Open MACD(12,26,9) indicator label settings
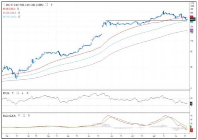The width and height of the screenshot is (198, 140). click(x=9, y=115)
